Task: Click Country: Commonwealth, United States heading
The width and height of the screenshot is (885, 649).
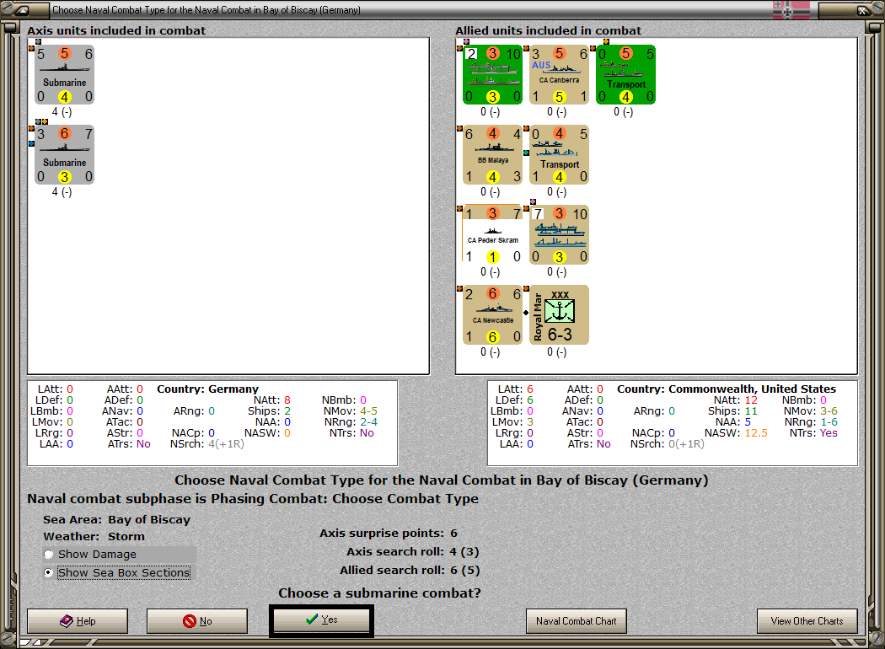Action: coord(727,389)
